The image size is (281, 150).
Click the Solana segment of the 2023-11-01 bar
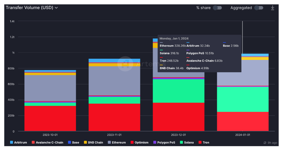pos(114,100)
